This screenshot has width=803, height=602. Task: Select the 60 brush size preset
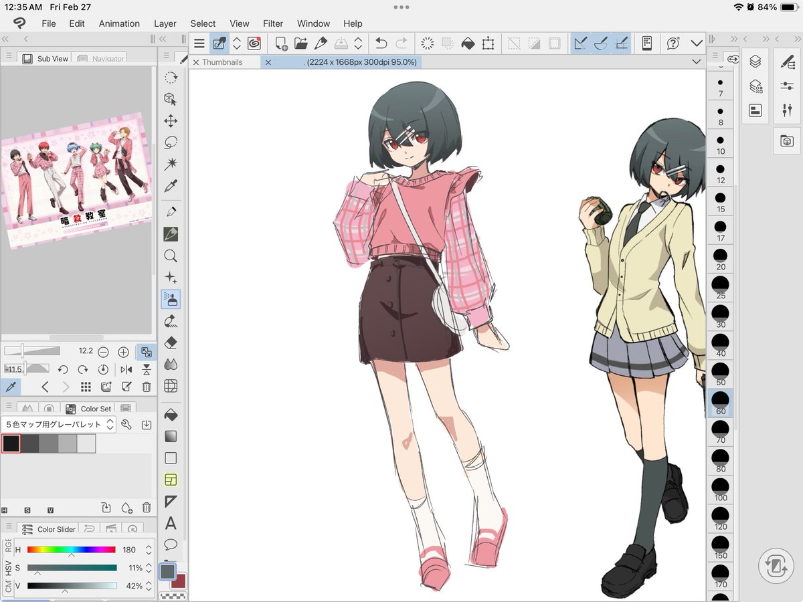[x=721, y=403]
